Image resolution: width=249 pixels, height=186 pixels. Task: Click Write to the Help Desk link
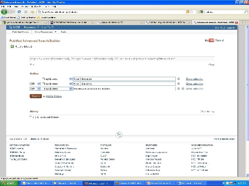pos(224,139)
